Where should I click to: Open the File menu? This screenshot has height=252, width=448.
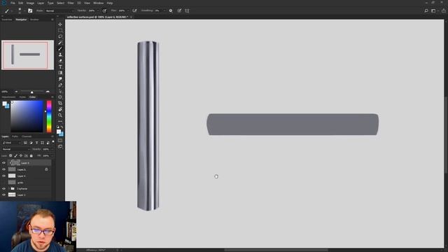point(13,3)
